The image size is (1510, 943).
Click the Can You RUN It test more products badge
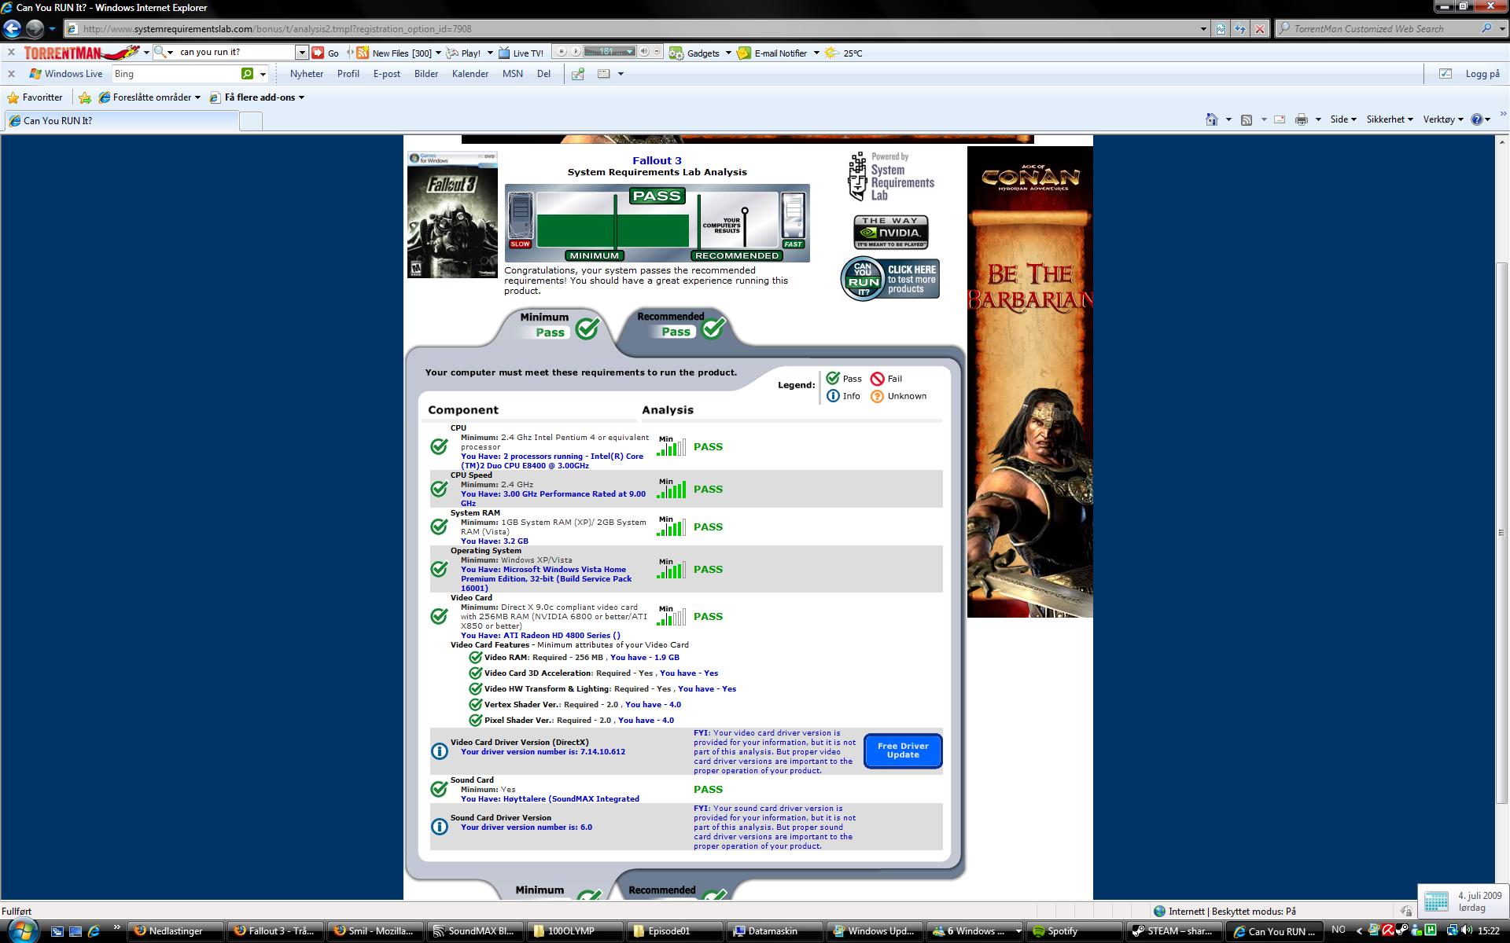click(x=890, y=279)
